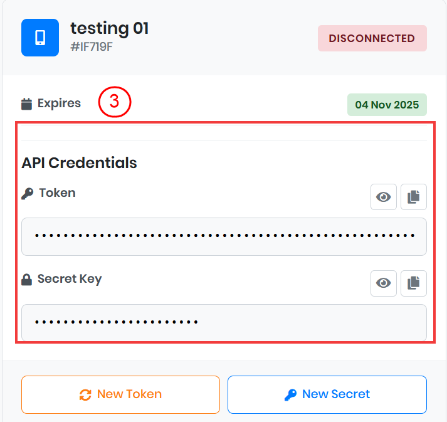The width and height of the screenshot is (447, 422).
Task: Click the Secret Key label text
Action: click(x=69, y=279)
